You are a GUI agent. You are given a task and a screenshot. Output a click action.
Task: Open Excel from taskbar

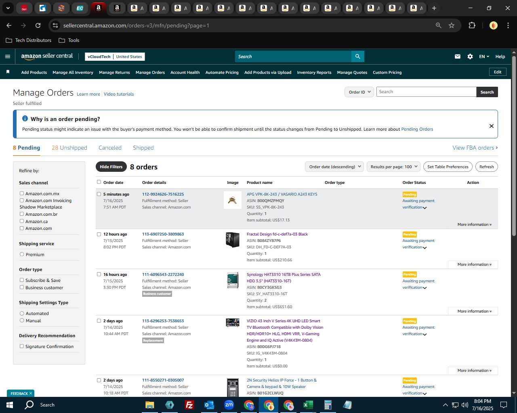(308, 405)
